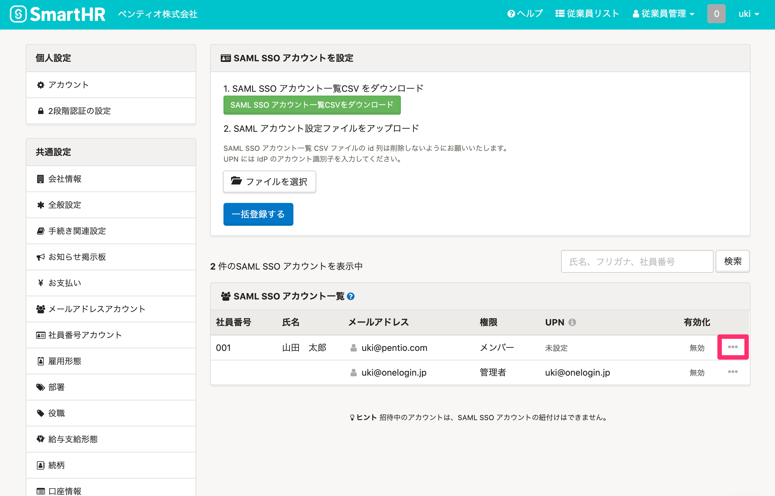Click the uki@onelogin.jp email address cell

click(394, 373)
